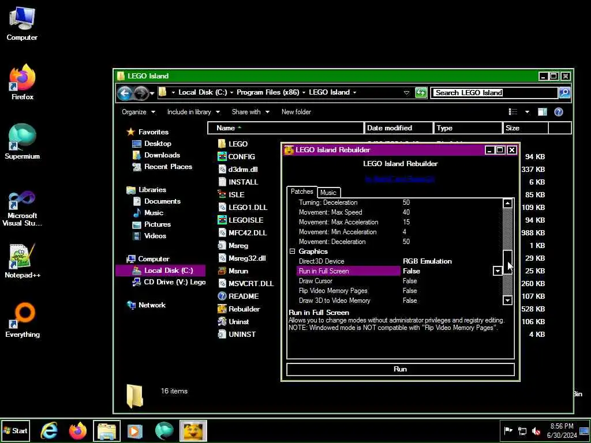This screenshot has height=443, width=591.
Task: Open the Supermium desktop shortcut
Action: (23, 141)
